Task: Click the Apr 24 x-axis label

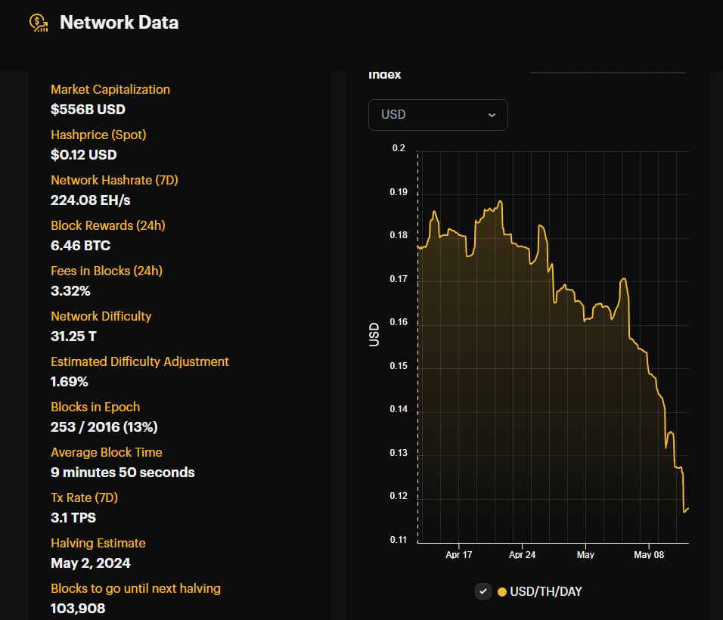Action: (522, 555)
